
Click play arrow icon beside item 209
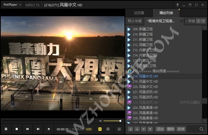click(x=129, y=29)
